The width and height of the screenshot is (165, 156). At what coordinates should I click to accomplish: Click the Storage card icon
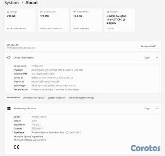(8, 12)
